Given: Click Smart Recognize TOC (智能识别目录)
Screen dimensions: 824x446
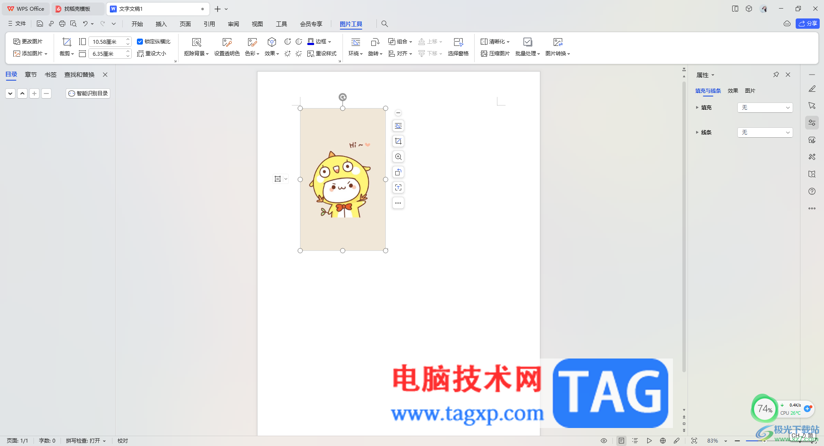Looking at the screenshot, I should click(x=88, y=93).
